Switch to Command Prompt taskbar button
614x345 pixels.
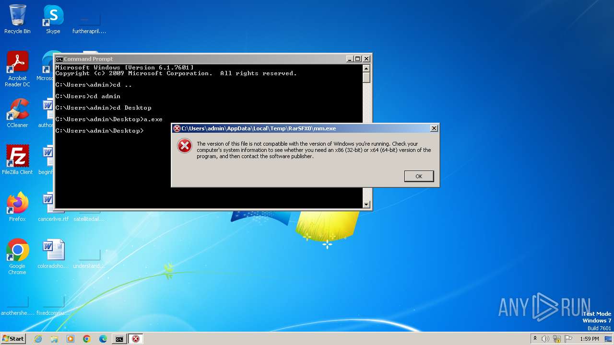coord(119,339)
